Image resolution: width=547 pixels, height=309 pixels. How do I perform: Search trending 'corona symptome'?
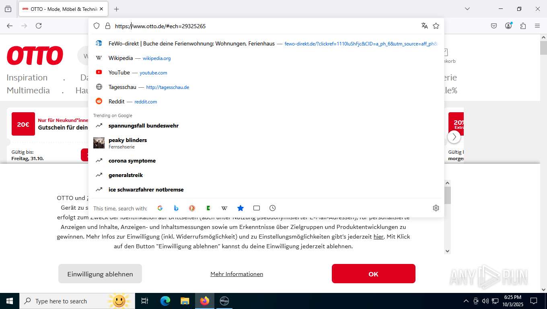click(266, 161)
